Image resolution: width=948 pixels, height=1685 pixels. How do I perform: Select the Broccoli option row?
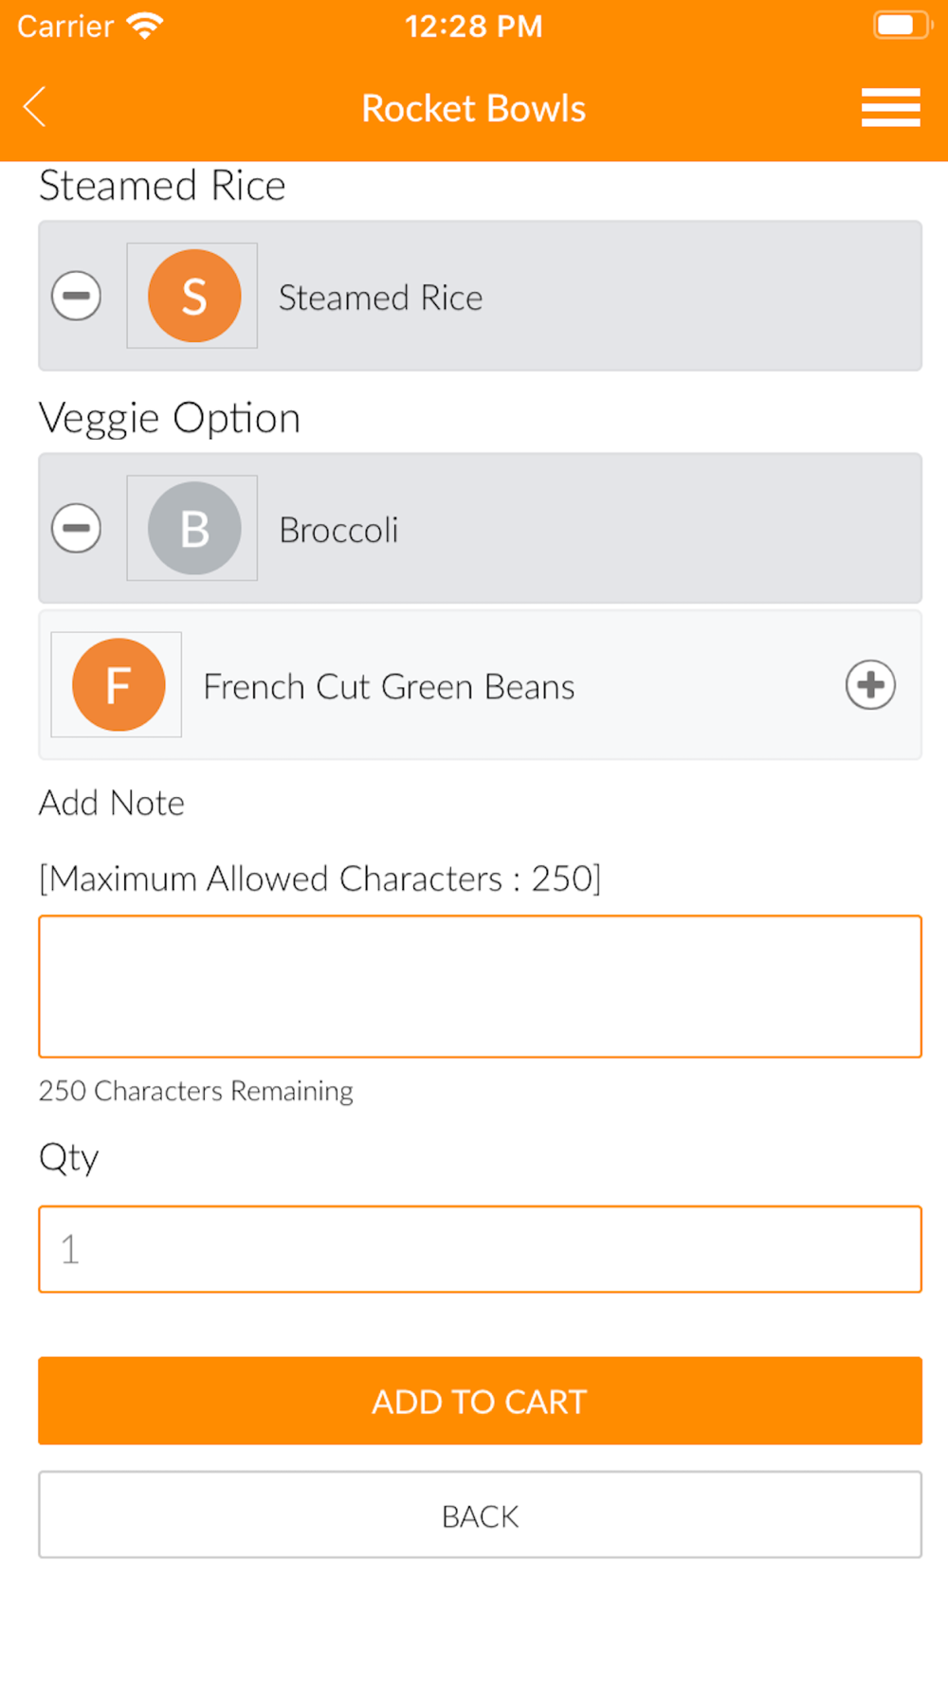click(480, 528)
